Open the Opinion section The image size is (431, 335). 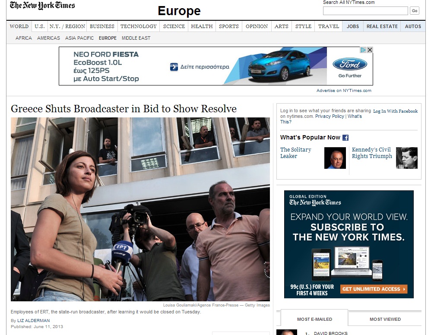(257, 26)
